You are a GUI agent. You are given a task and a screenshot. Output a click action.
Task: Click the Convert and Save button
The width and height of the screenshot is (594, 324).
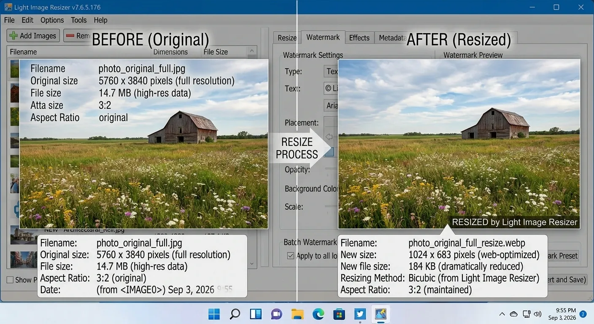point(567,279)
